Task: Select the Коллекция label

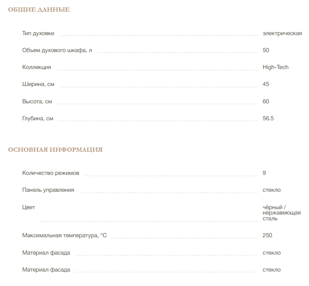Action: (x=36, y=67)
